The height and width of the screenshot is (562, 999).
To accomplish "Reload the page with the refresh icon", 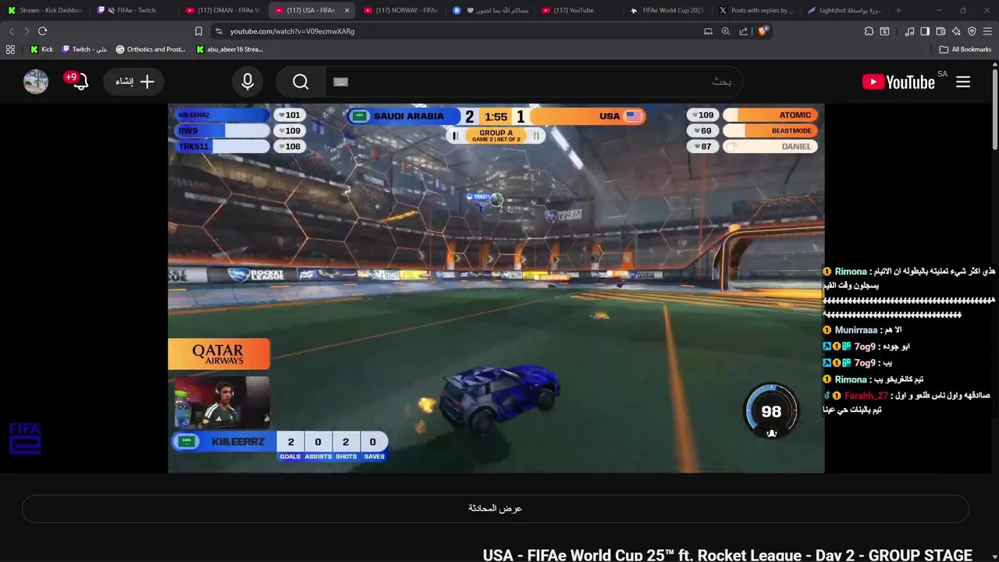I will (x=42, y=31).
